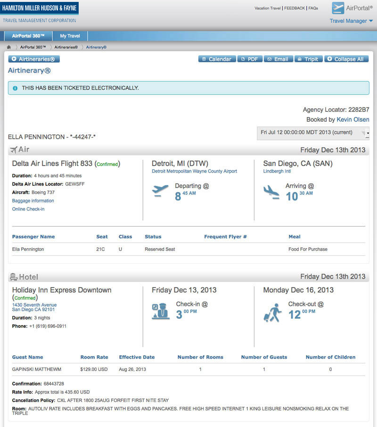Open the Travel Manager dropdown menu
The height and width of the screenshot is (427, 377).
pos(351,21)
